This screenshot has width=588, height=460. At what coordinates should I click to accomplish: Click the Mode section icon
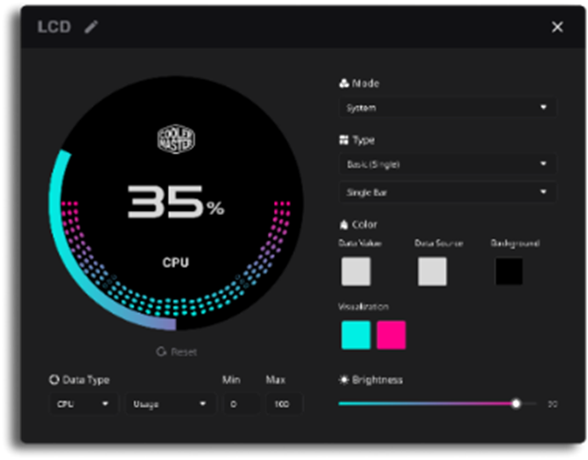click(343, 84)
